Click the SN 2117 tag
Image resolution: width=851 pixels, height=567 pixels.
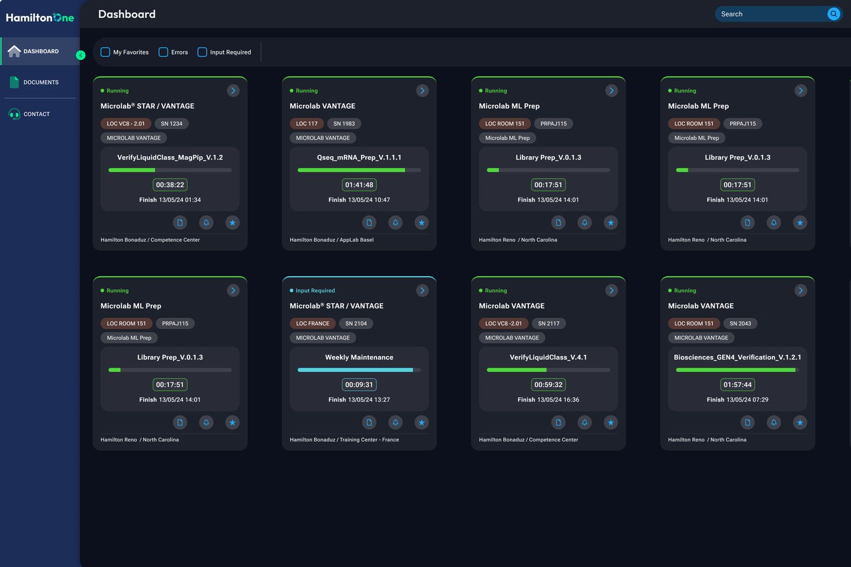549,323
